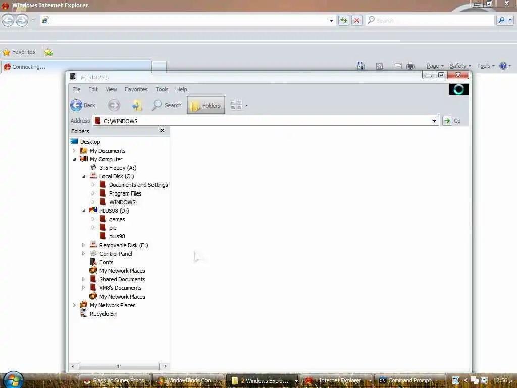This screenshot has height=388, width=517.
Task: Open the Edit menu in Explorer
Action: point(93,89)
